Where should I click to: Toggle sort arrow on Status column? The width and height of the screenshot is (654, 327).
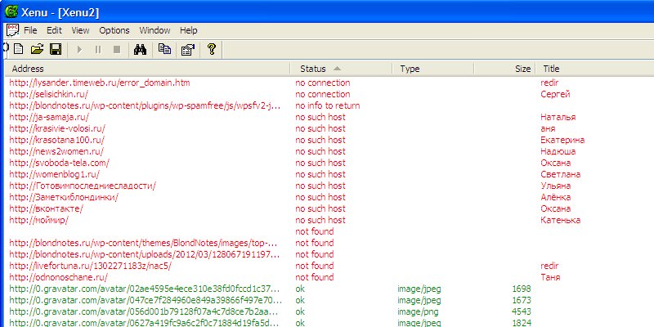pos(337,69)
